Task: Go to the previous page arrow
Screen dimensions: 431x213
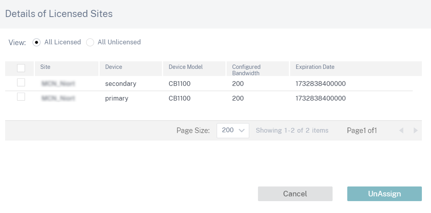Action: click(x=401, y=131)
